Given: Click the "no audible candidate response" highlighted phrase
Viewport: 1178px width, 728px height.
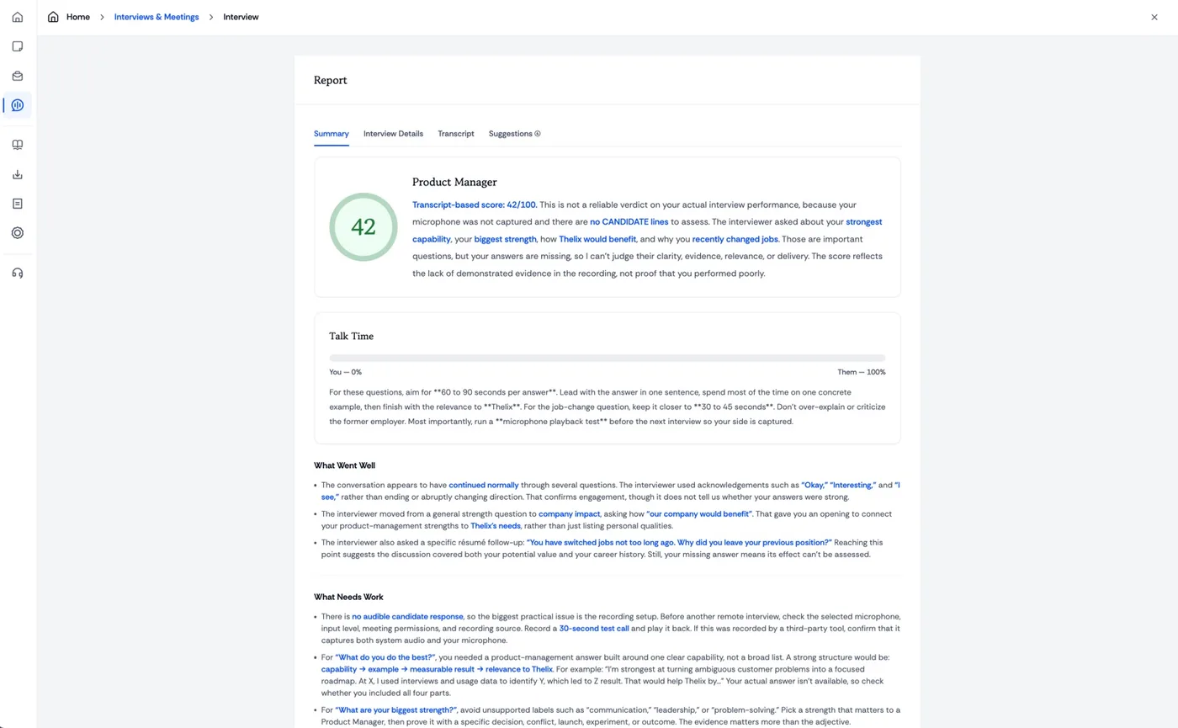Looking at the screenshot, I should [407, 617].
